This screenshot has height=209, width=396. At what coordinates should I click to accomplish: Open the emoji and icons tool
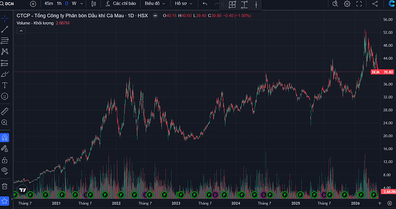pos(5,96)
